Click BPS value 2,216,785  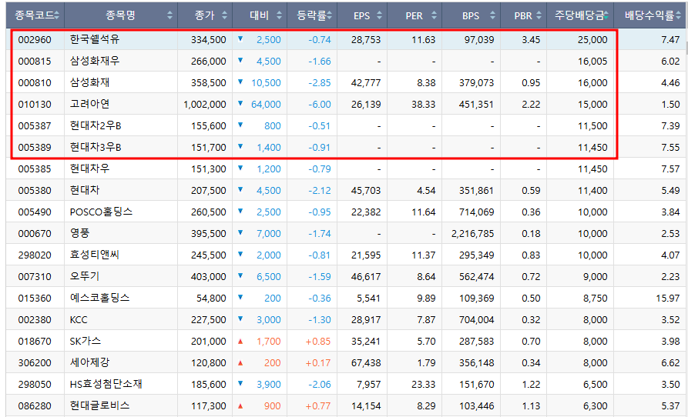(x=472, y=233)
